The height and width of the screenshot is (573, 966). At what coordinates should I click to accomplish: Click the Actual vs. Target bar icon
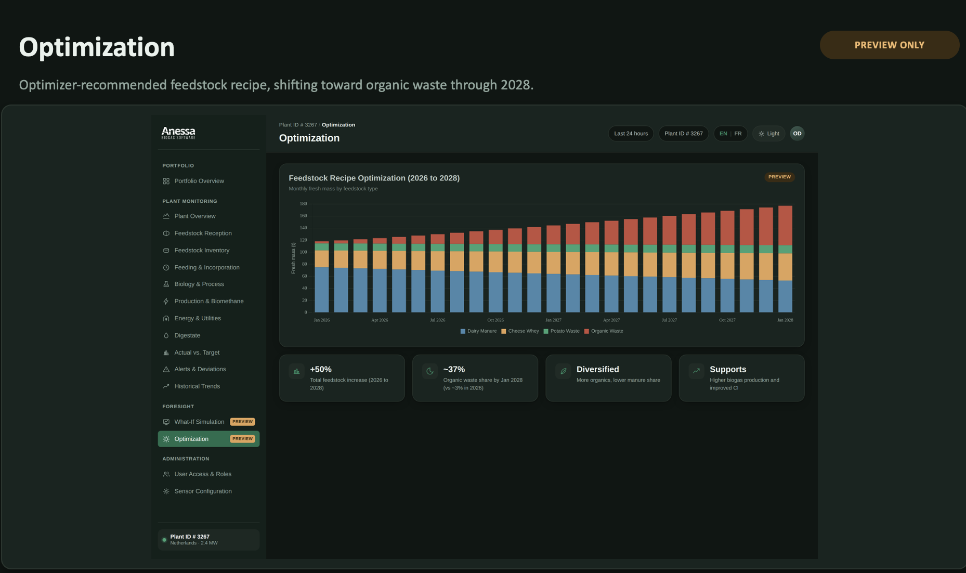[x=166, y=353]
